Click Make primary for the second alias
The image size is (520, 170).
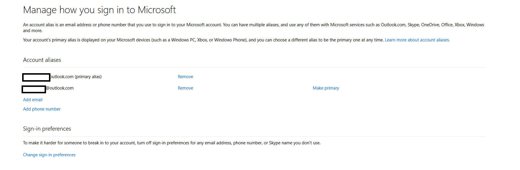click(326, 88)
